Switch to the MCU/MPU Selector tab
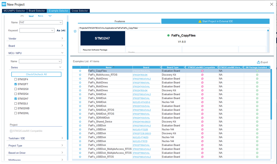This screenshot has width=277, height=164. click(x=14, y=11)
